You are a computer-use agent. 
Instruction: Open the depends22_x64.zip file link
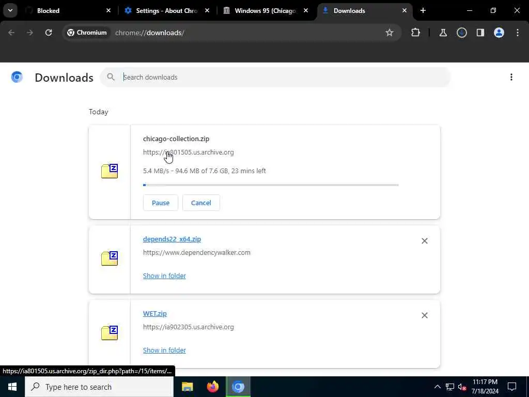click(172, 239)
